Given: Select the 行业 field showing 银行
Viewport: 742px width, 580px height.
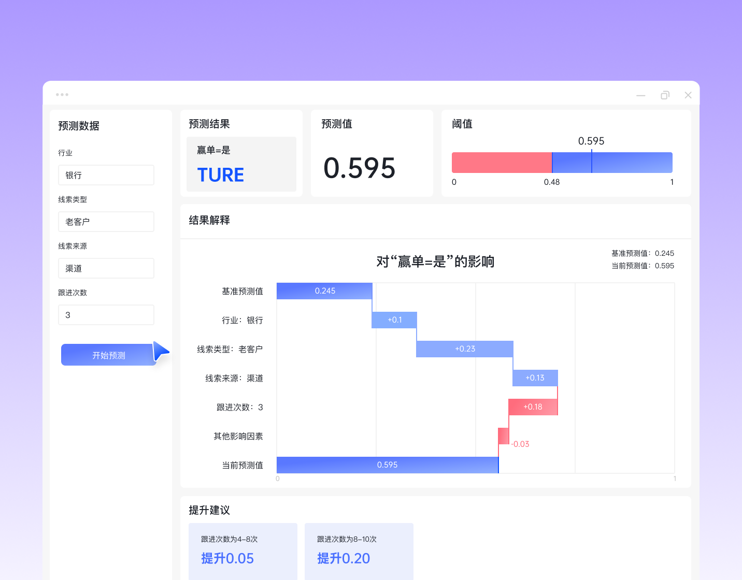Looking at the screenshot, I should coord(106,175).
